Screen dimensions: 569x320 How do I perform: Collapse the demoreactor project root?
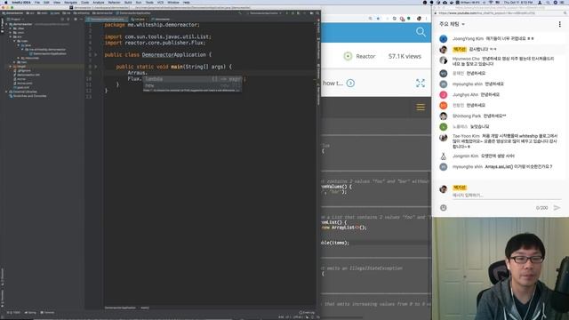tap(6, 24)
